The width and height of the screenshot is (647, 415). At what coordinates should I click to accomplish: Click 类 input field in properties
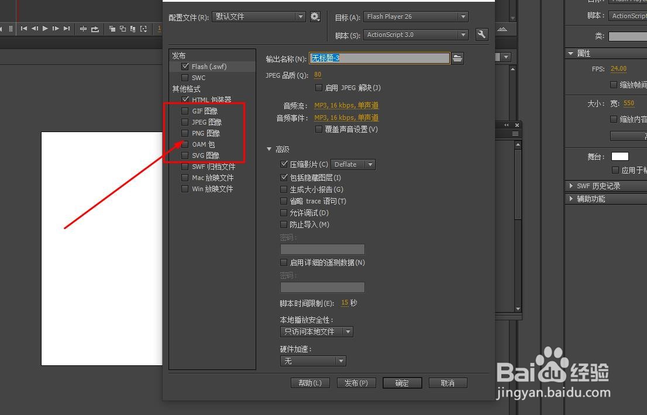628,36
